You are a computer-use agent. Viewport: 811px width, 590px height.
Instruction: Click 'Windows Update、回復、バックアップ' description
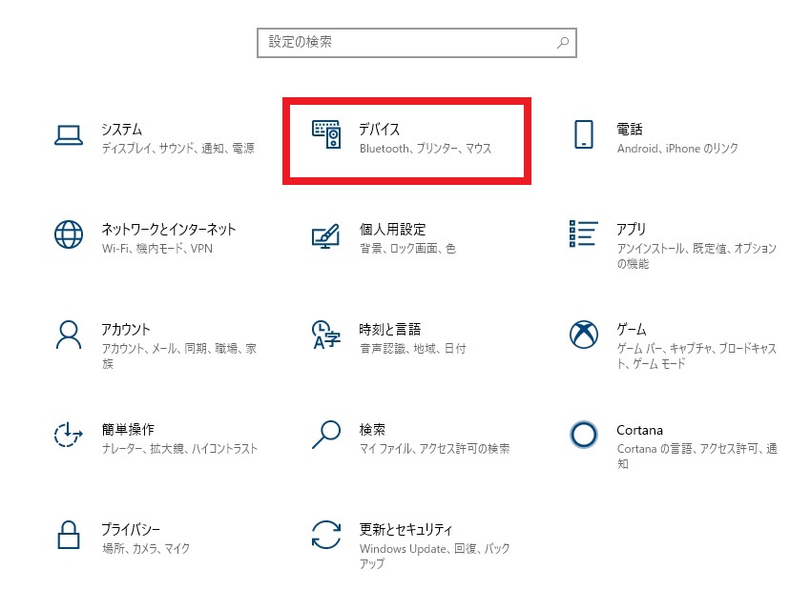434,556
